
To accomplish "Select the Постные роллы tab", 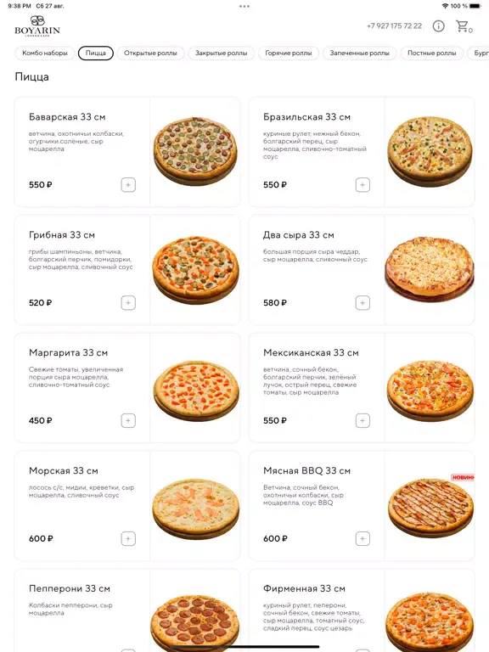I will 431,53.
